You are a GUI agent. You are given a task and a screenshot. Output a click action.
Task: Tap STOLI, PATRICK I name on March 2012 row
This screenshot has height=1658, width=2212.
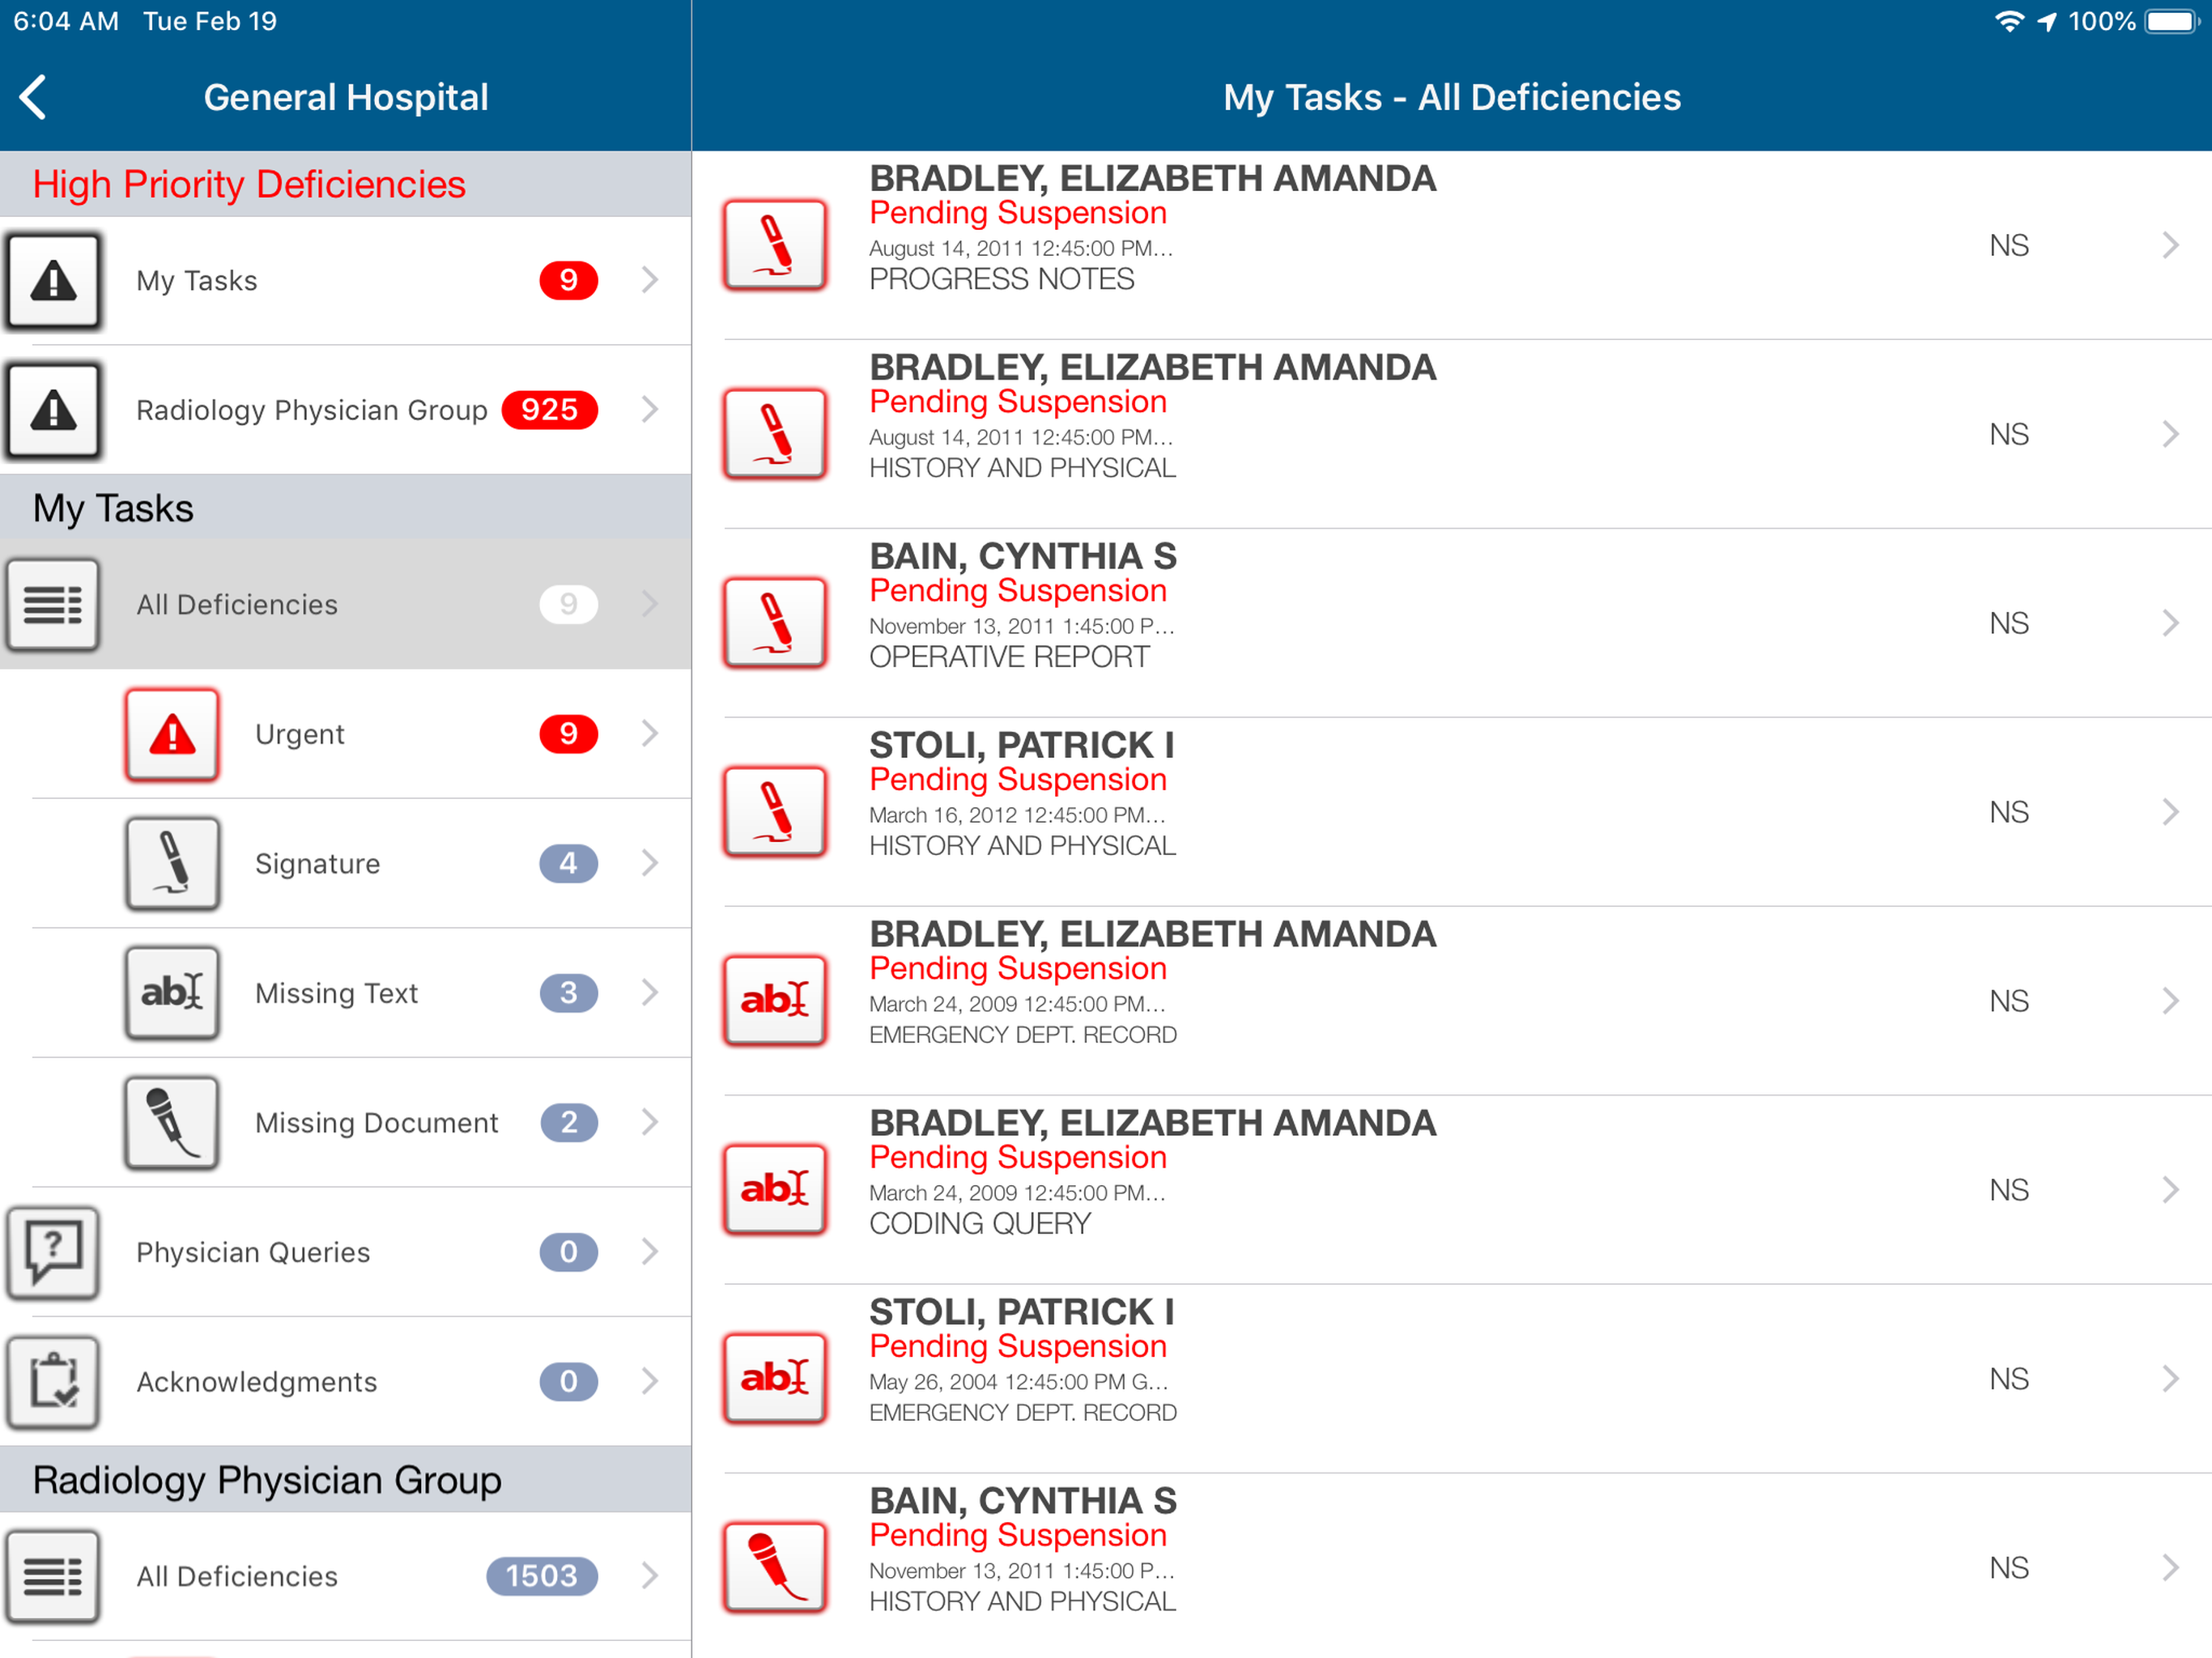[1021, 745]
